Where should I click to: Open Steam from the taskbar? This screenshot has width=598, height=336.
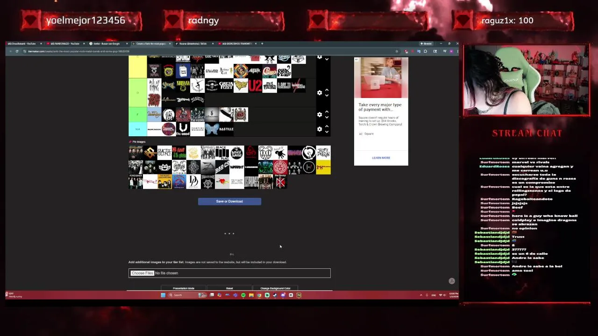(x=275, y=295)
